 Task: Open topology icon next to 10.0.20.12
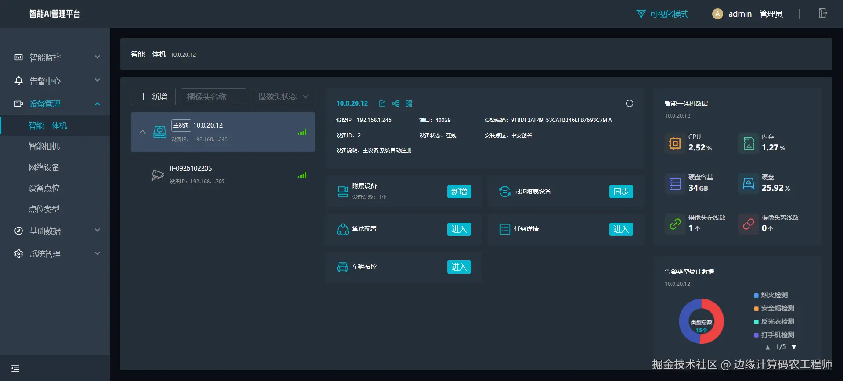(396, 103)
